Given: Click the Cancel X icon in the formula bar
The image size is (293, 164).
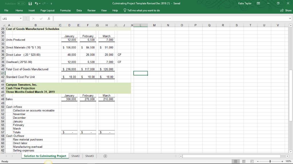Looking at the screenshot, I should 33,19.
